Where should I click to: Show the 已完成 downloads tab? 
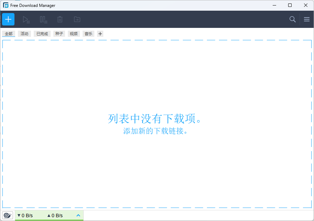pyautogui.click(x=42, y=34)
